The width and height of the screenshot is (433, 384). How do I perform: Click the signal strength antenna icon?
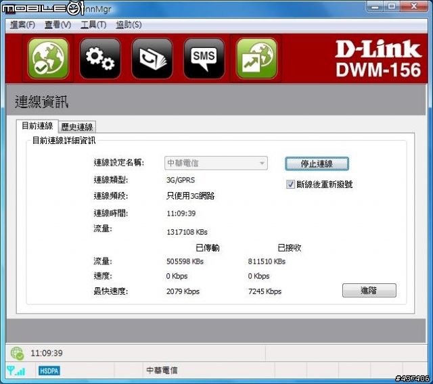16,370
